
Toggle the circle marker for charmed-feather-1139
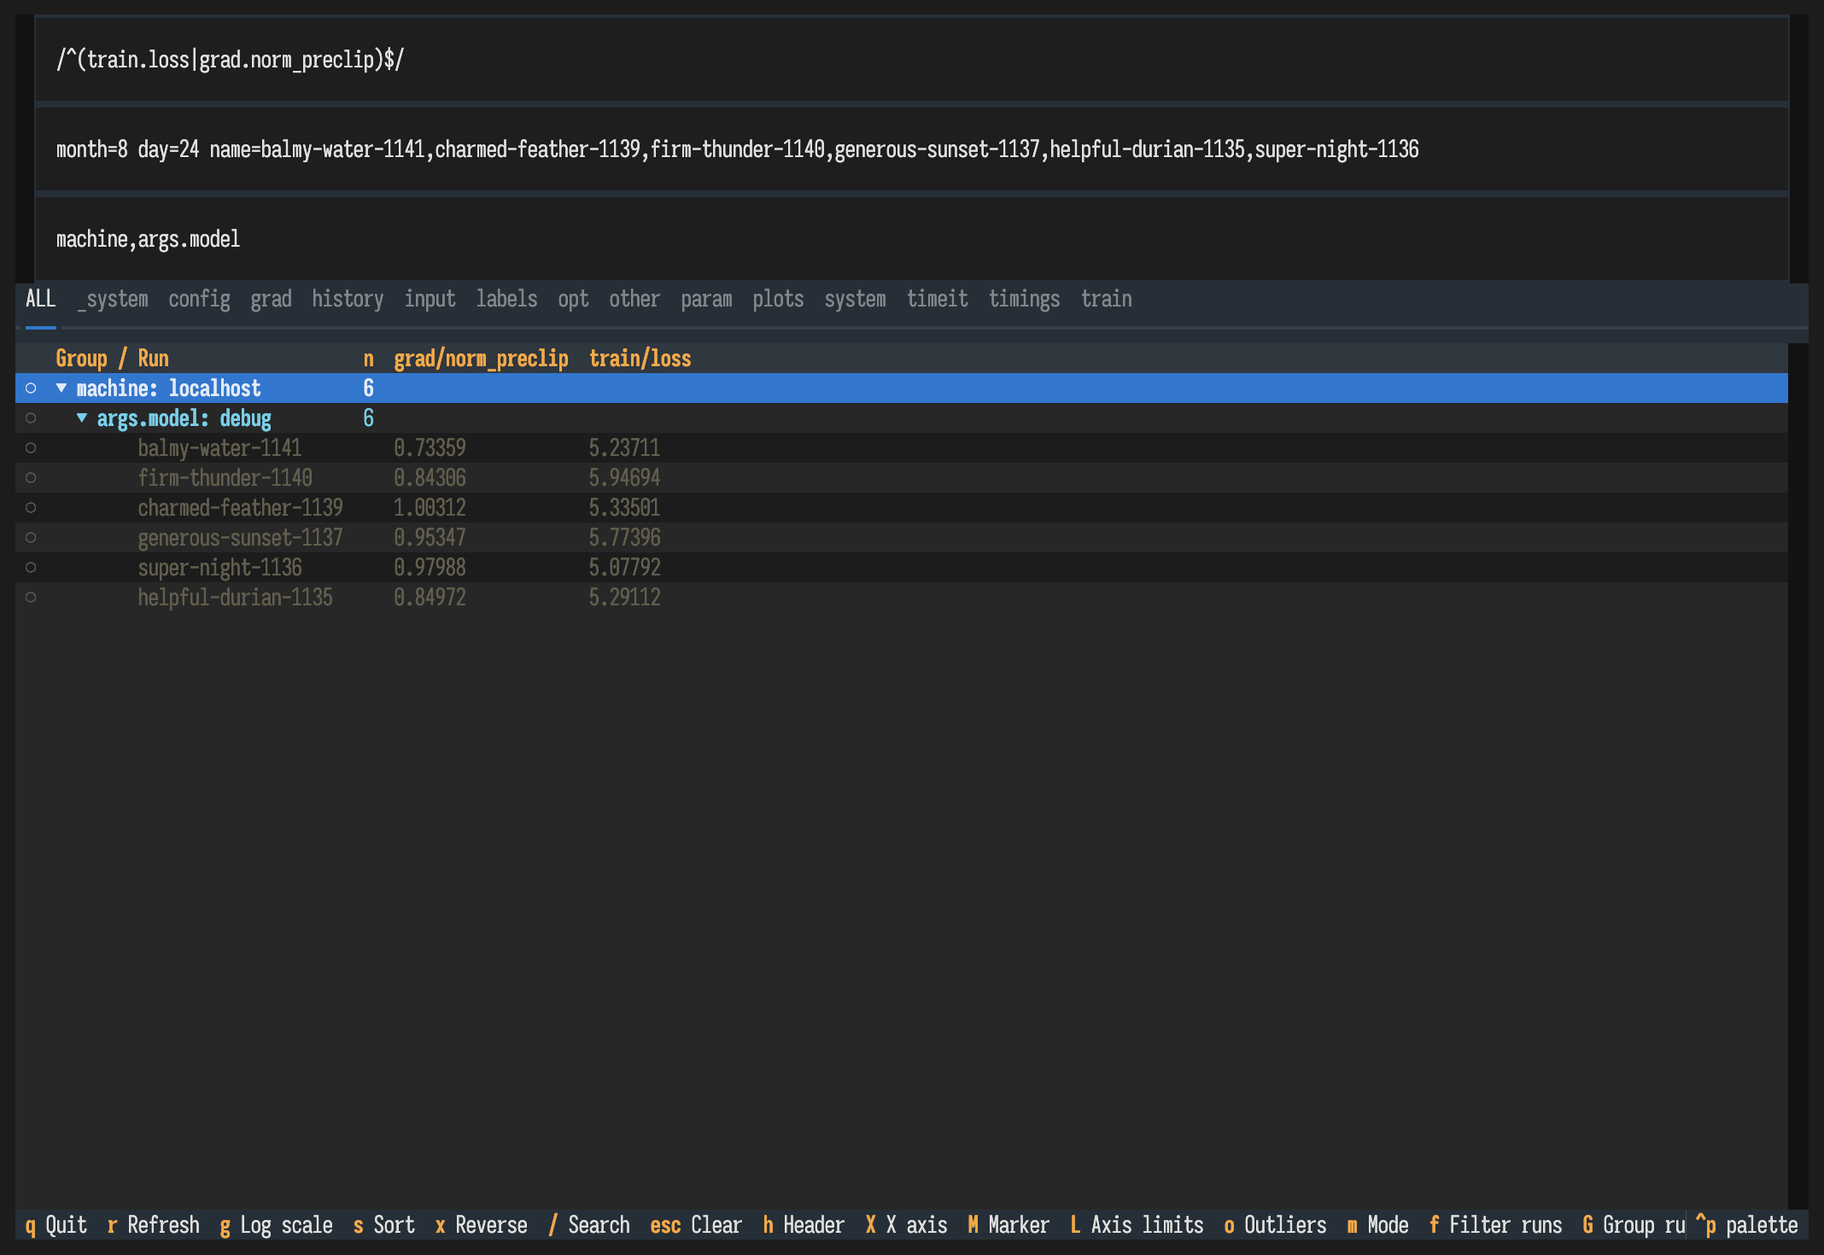coord(31,508)
